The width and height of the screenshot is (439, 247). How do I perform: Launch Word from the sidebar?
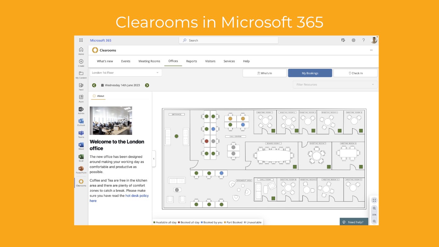pyautogui.click(x=81, y=146)
